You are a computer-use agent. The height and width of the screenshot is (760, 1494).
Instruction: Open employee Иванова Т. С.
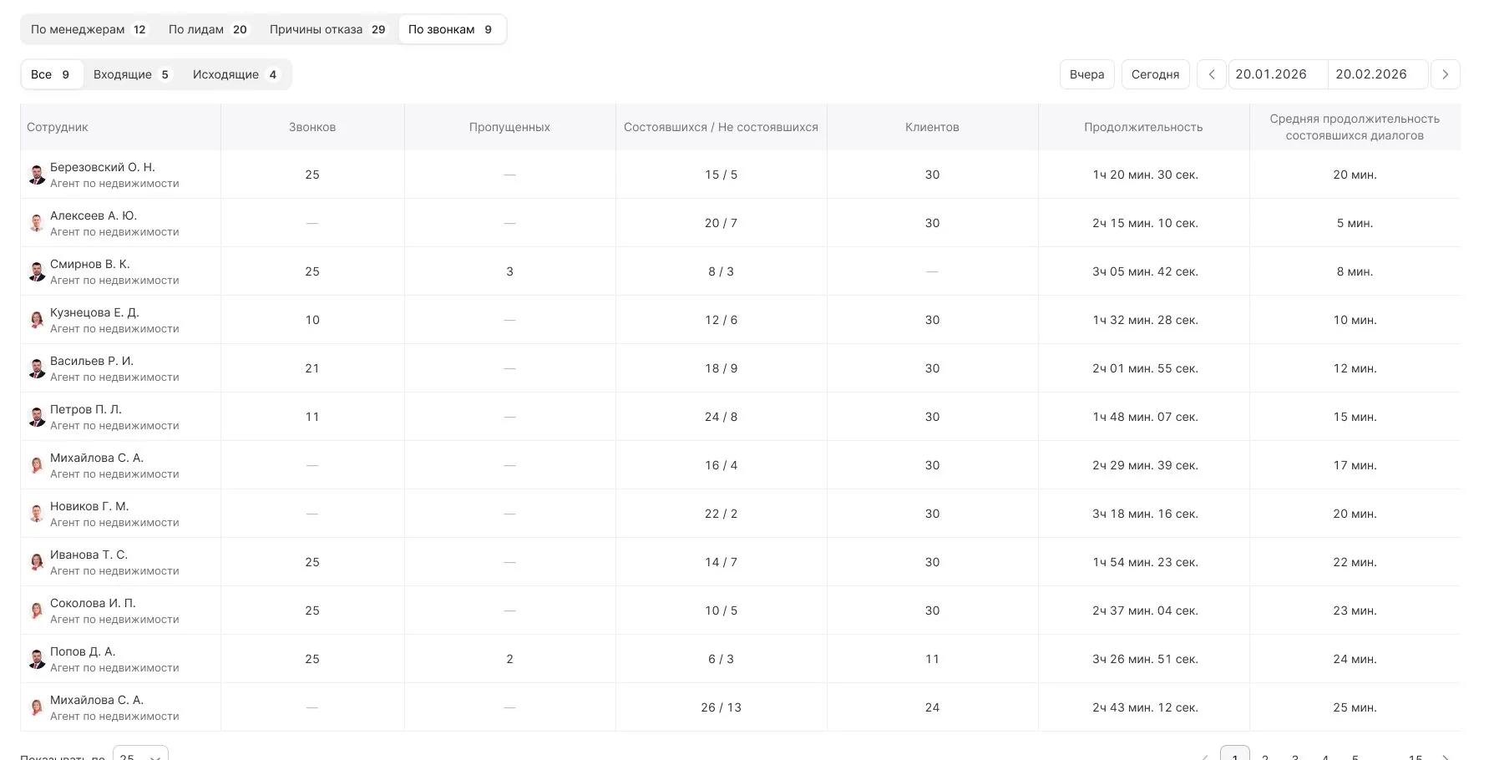tap(89, 555)
